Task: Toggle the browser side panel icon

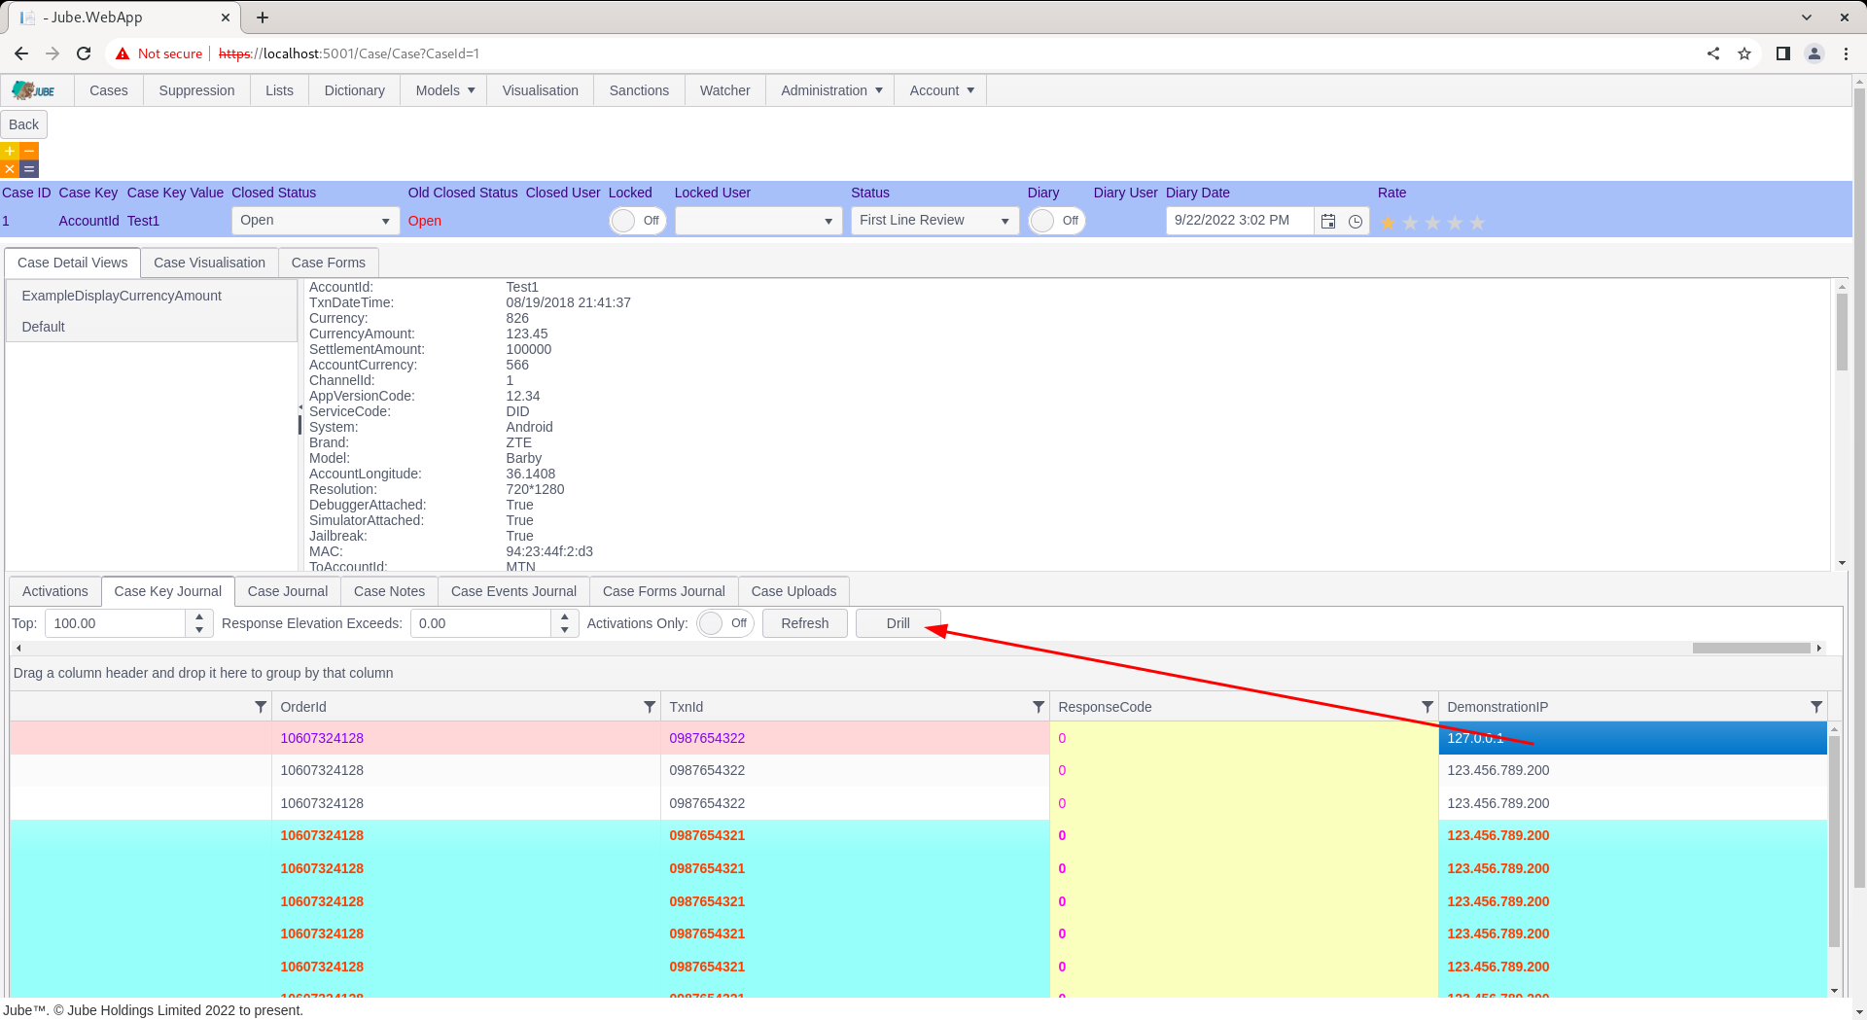Action: (1782, 53)
